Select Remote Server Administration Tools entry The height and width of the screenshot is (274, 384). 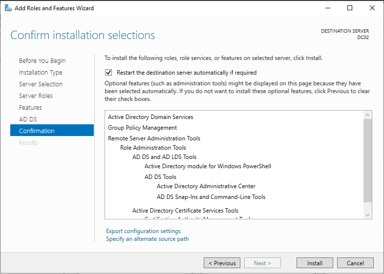click(154, 138)
